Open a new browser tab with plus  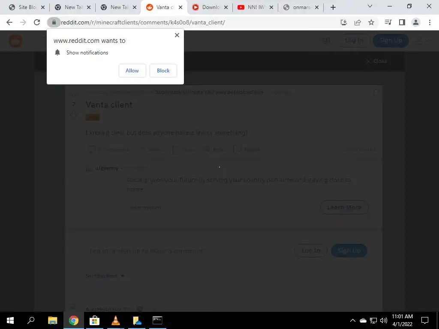(x=333, y=8)
